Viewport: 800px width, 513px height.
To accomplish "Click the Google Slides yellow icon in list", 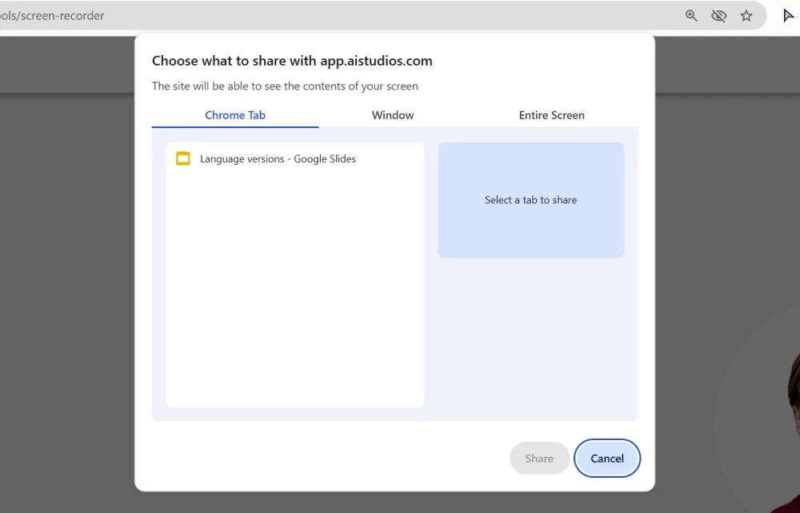I will tap(182, 158).
